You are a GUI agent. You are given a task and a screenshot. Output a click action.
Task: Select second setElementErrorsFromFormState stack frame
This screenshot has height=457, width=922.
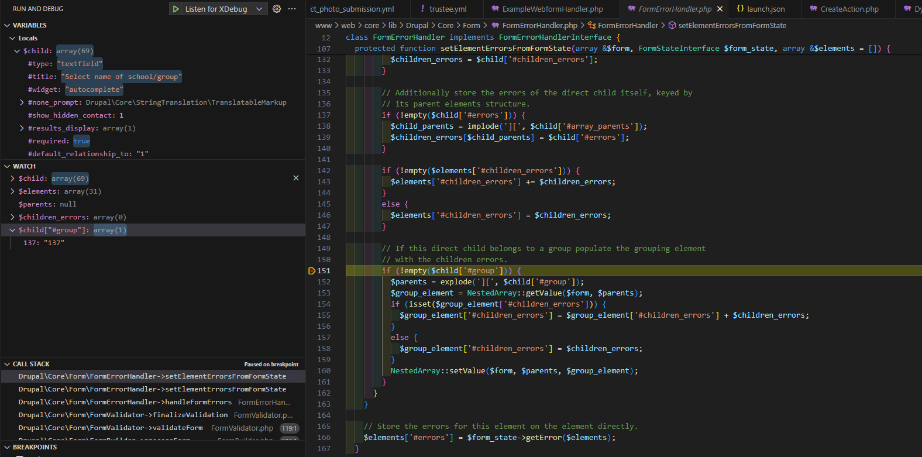point(153,389)
